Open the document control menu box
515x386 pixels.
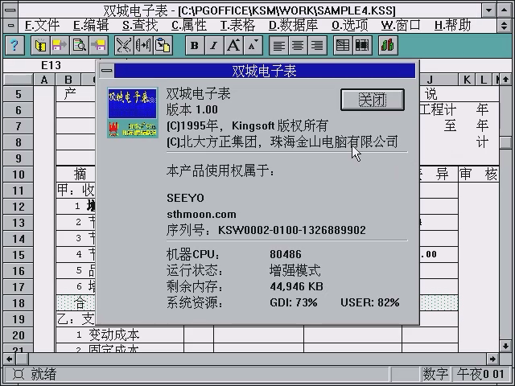[10, 25]
